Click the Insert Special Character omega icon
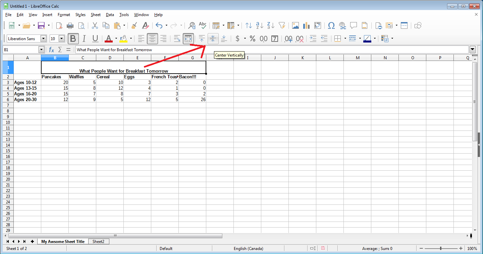This screenshot has height=254, width=483. [331, 25]
